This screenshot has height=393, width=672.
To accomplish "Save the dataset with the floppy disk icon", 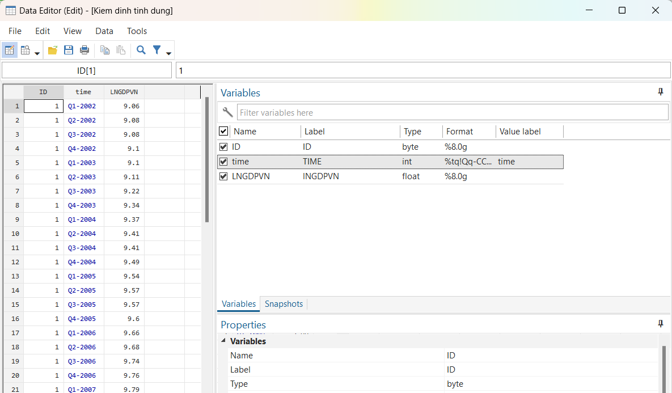I will click(x=69, y=50).
